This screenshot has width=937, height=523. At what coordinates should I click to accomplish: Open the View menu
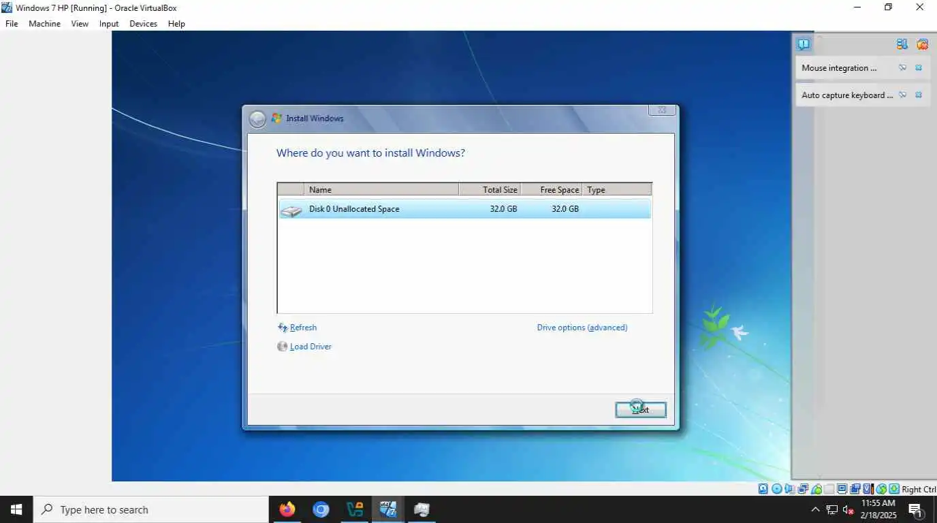80,24
